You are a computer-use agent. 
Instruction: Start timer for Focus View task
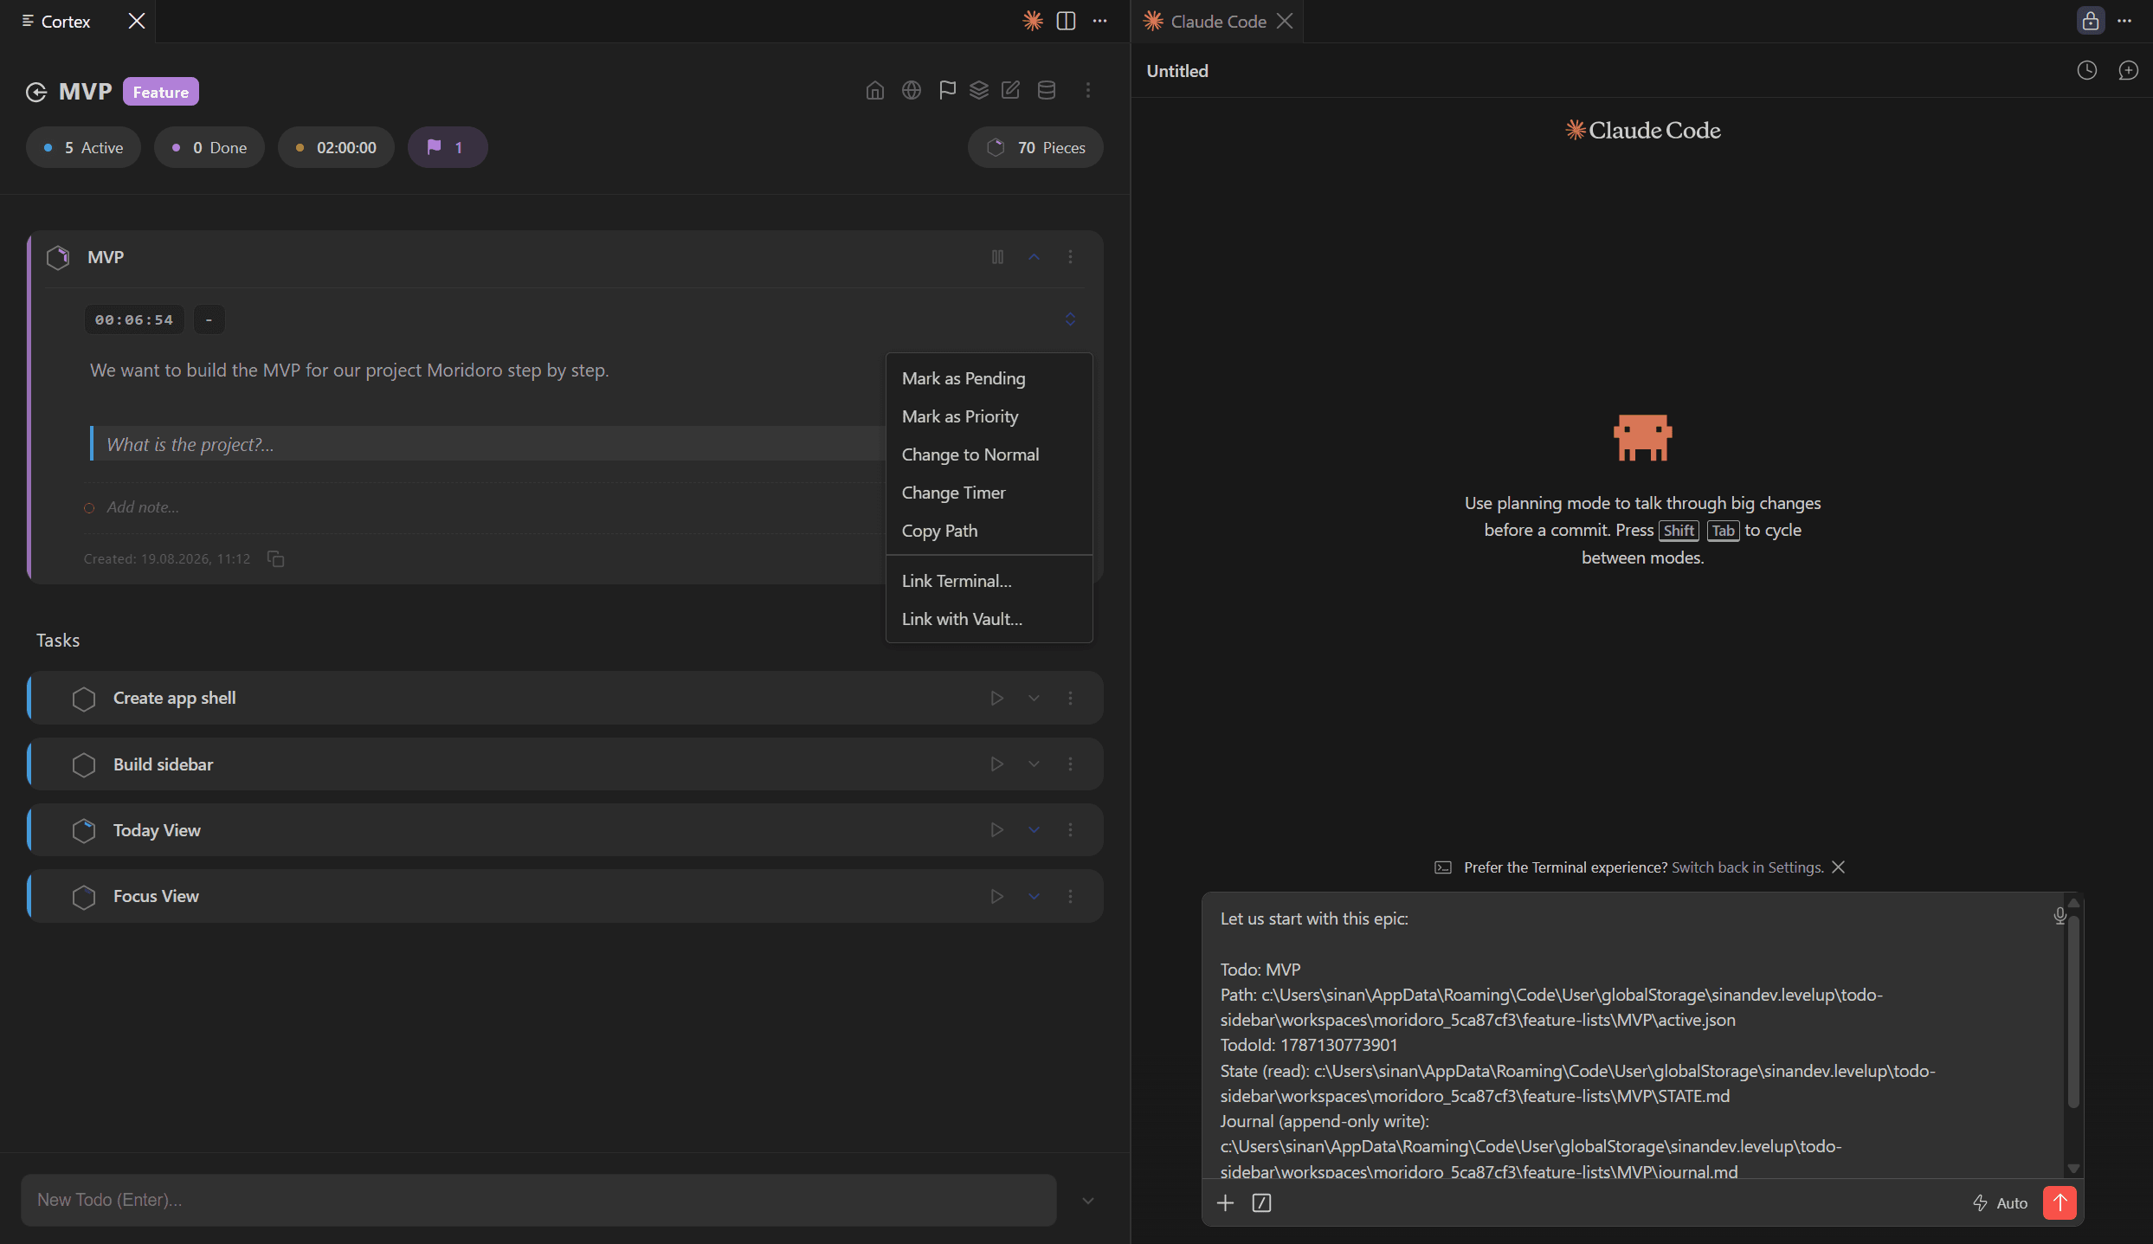click(x=997, y=896)
